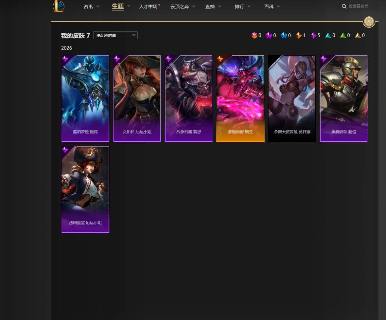This screenshot has height=320, width=386.
Task: Open the 蓝焰梦魇 魔腾 skin card
Action: click(85, 98)
